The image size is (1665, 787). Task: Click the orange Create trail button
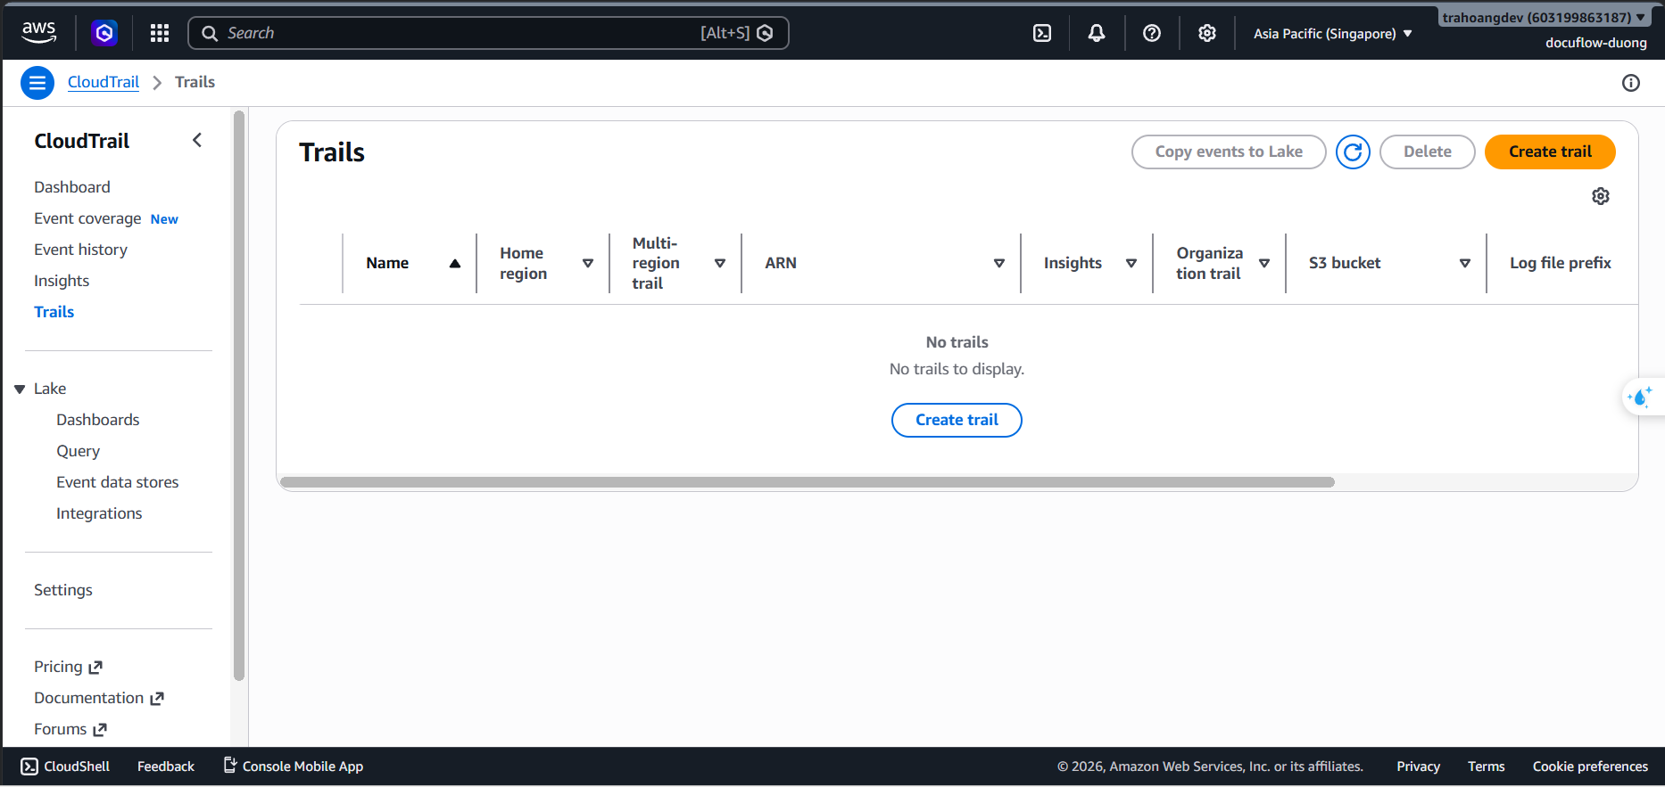point(1550,152)
